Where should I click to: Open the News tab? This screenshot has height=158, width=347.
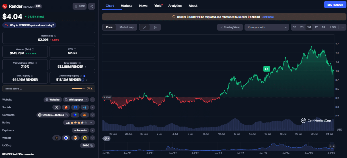click(143, 6)
